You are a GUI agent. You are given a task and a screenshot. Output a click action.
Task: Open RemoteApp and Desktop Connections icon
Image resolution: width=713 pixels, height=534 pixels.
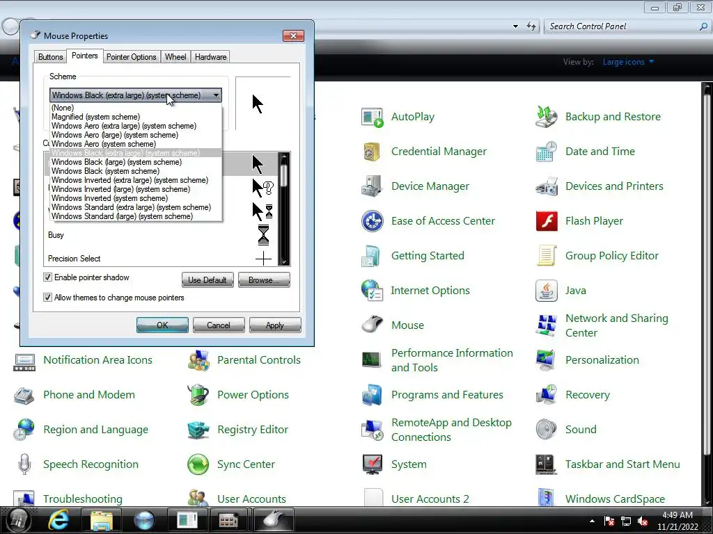(x=372, y=430)
